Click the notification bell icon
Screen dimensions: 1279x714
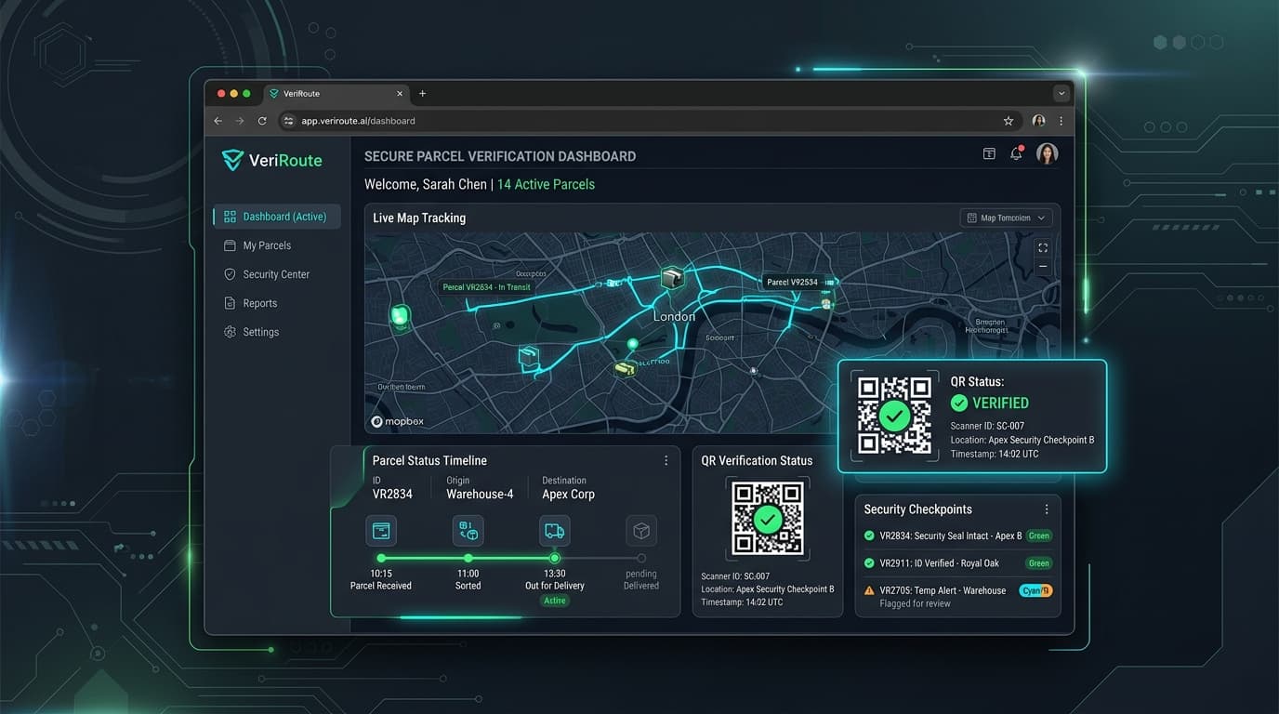1016,154
